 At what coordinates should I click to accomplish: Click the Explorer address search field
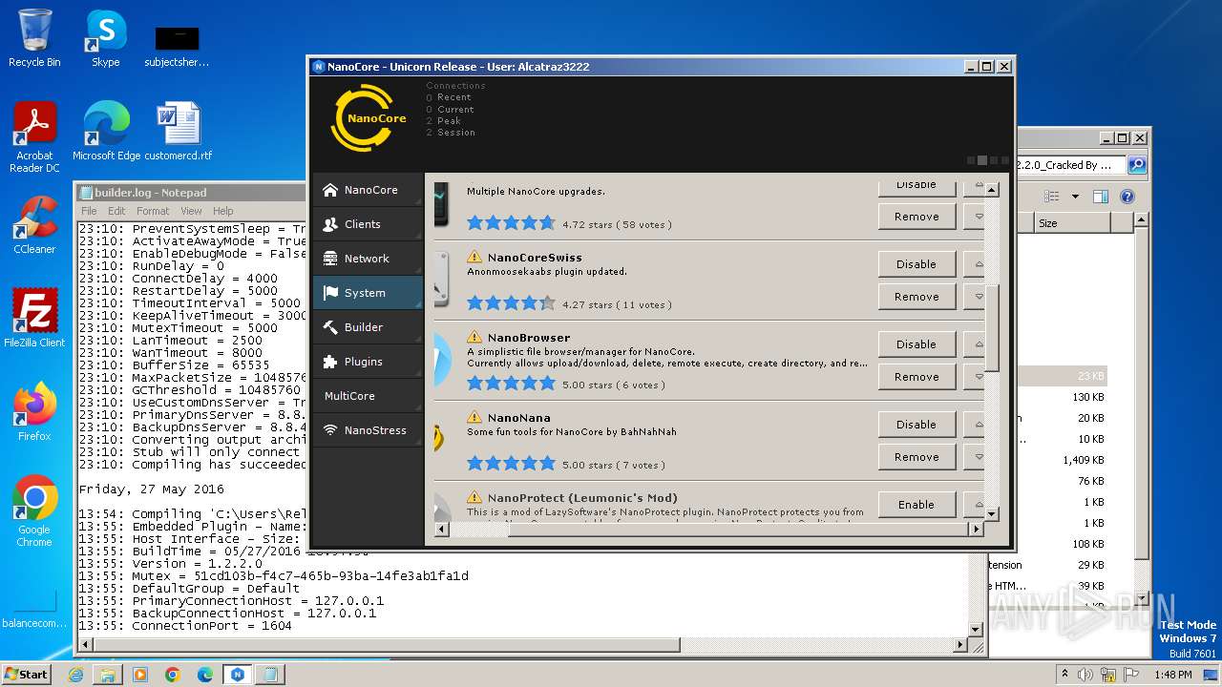(1070, 165)
